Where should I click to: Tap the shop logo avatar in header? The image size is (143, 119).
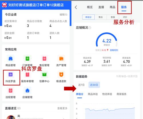pyautogui.click(x=4, y=5)
